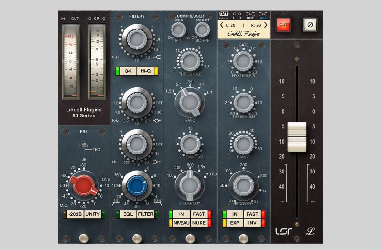
Task: Enable the -20dB pad button
Action: coord(75,214)
